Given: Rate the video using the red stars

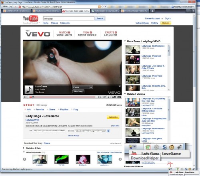Looking at the screenshot, I should click(x=29, y=105).
